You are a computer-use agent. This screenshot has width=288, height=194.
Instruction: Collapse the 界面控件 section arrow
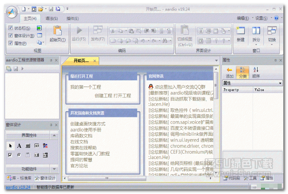click(54, 135)
